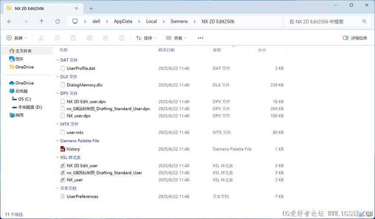This screenshot has width=375, height=219.
Task: Click the Delete trash can icon
Action: [x=122, y=38]
